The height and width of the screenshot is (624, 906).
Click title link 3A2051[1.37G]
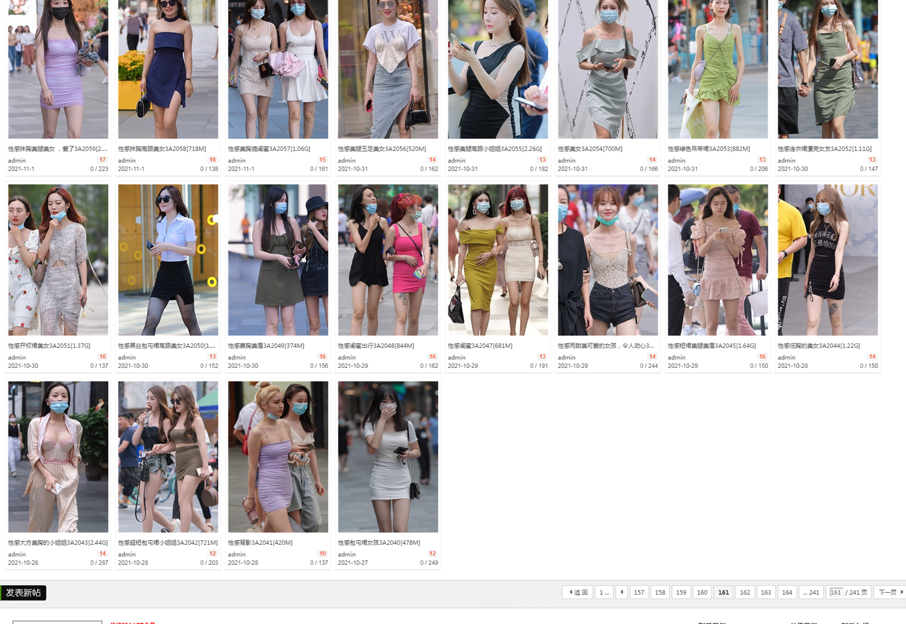49,345
